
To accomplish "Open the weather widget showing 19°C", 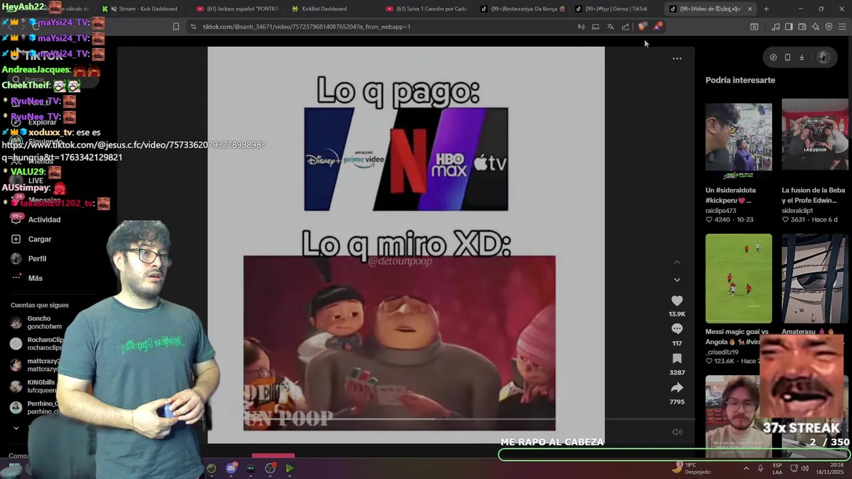I will (692, 468).
